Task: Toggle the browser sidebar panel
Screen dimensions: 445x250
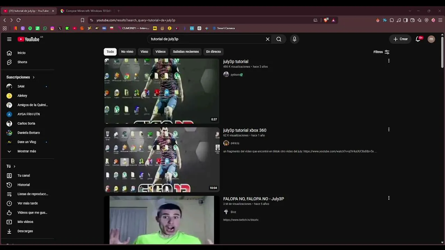Action: point(405,20)
